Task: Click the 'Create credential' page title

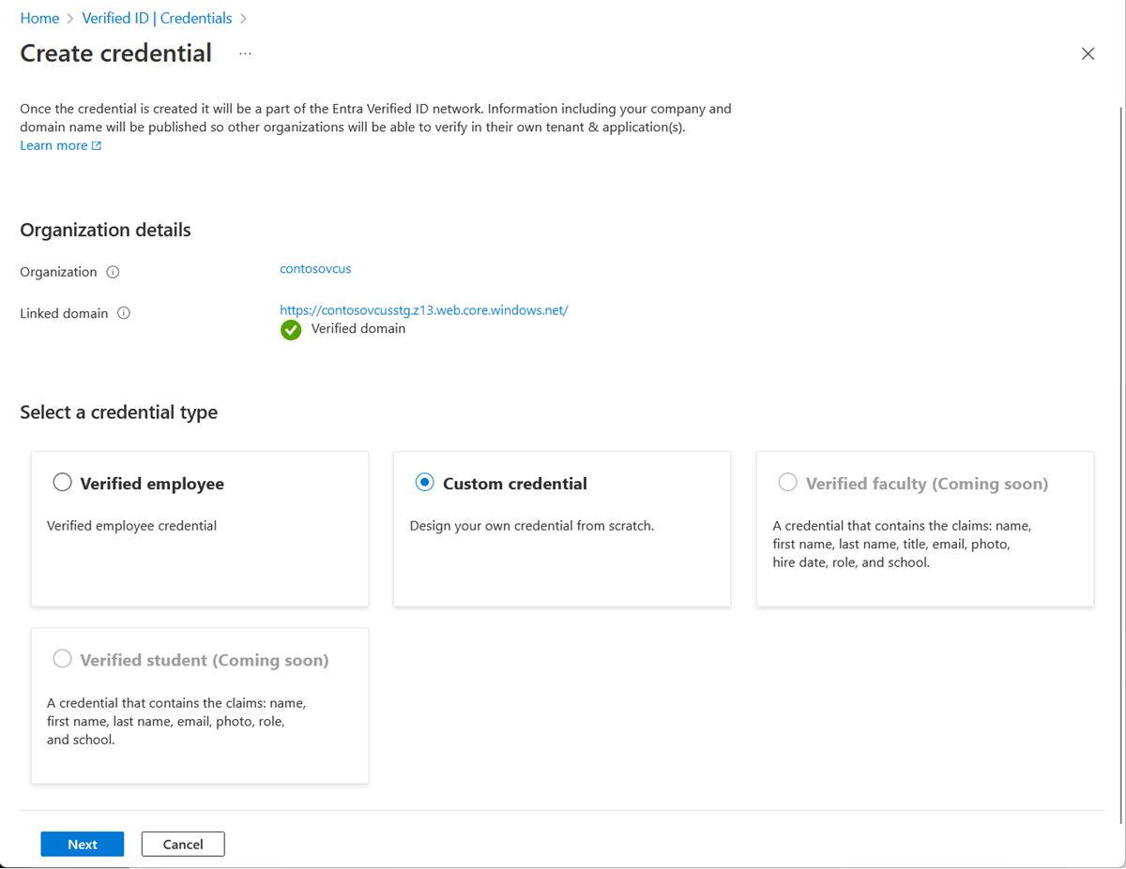Action: coord(115,52)
